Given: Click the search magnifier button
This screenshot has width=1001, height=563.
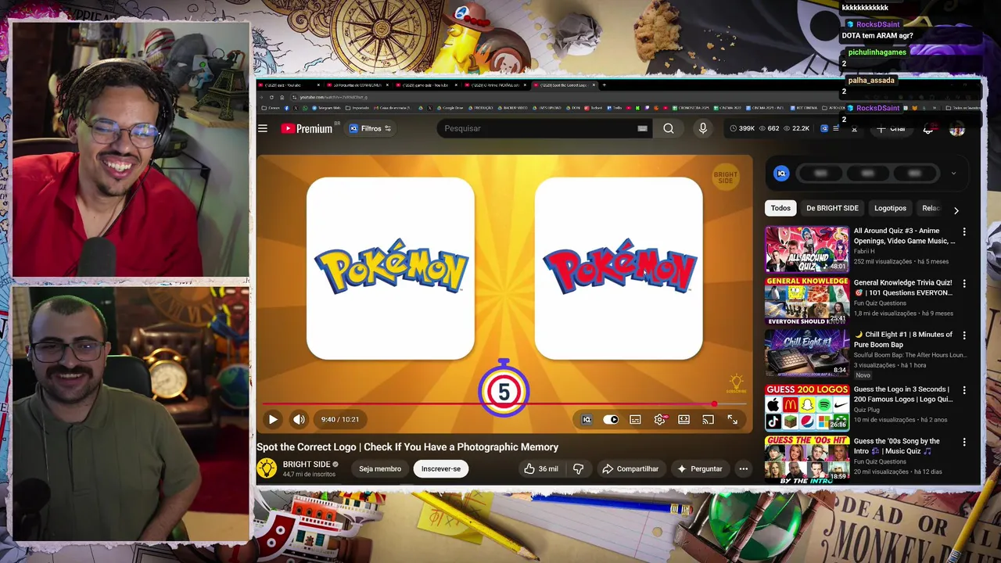Looking at the screenshot, I should pyautogui.click(x=669, y=128).
